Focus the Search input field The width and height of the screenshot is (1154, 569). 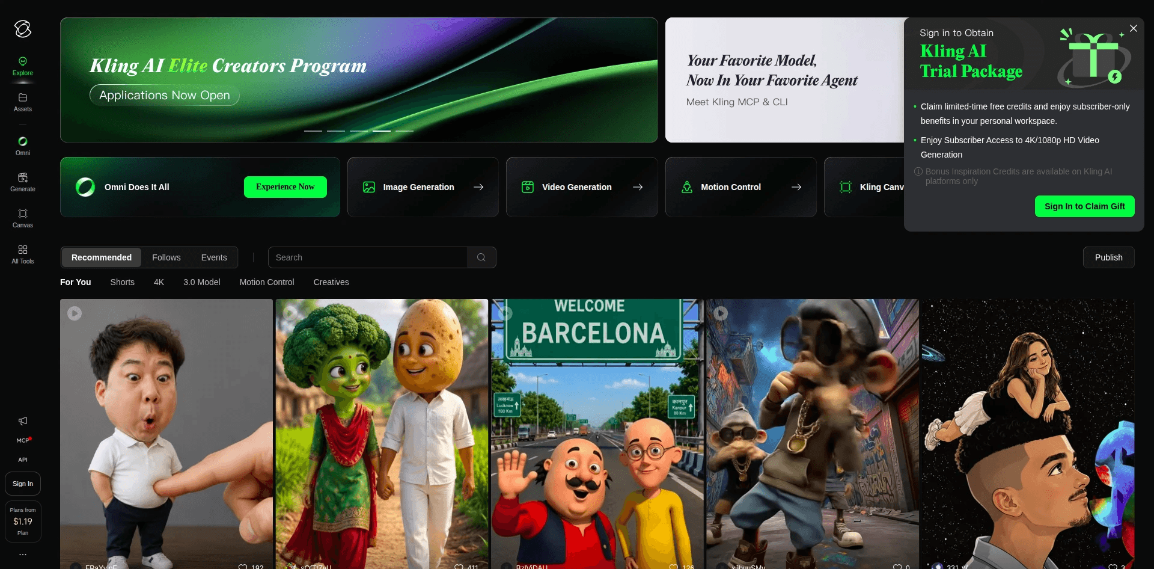click(368, 257)
